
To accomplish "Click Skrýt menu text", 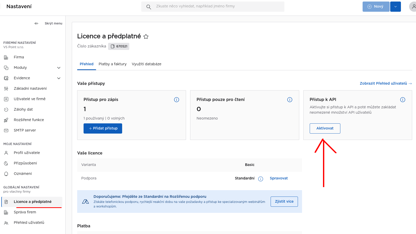I will (x=53, y=23).
